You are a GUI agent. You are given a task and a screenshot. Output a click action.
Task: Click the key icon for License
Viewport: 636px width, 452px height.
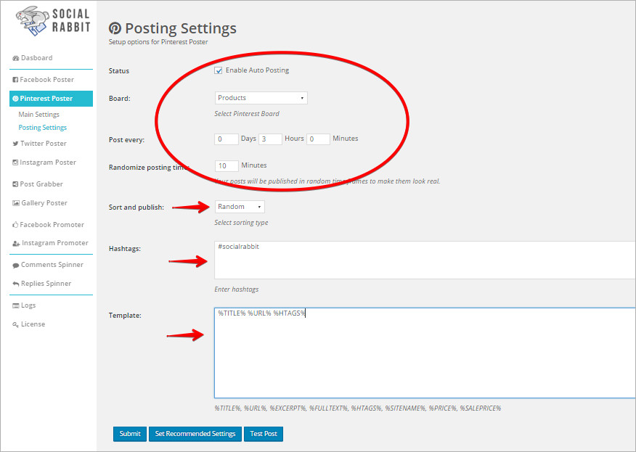pyautogui.click(x=16, y=325)
